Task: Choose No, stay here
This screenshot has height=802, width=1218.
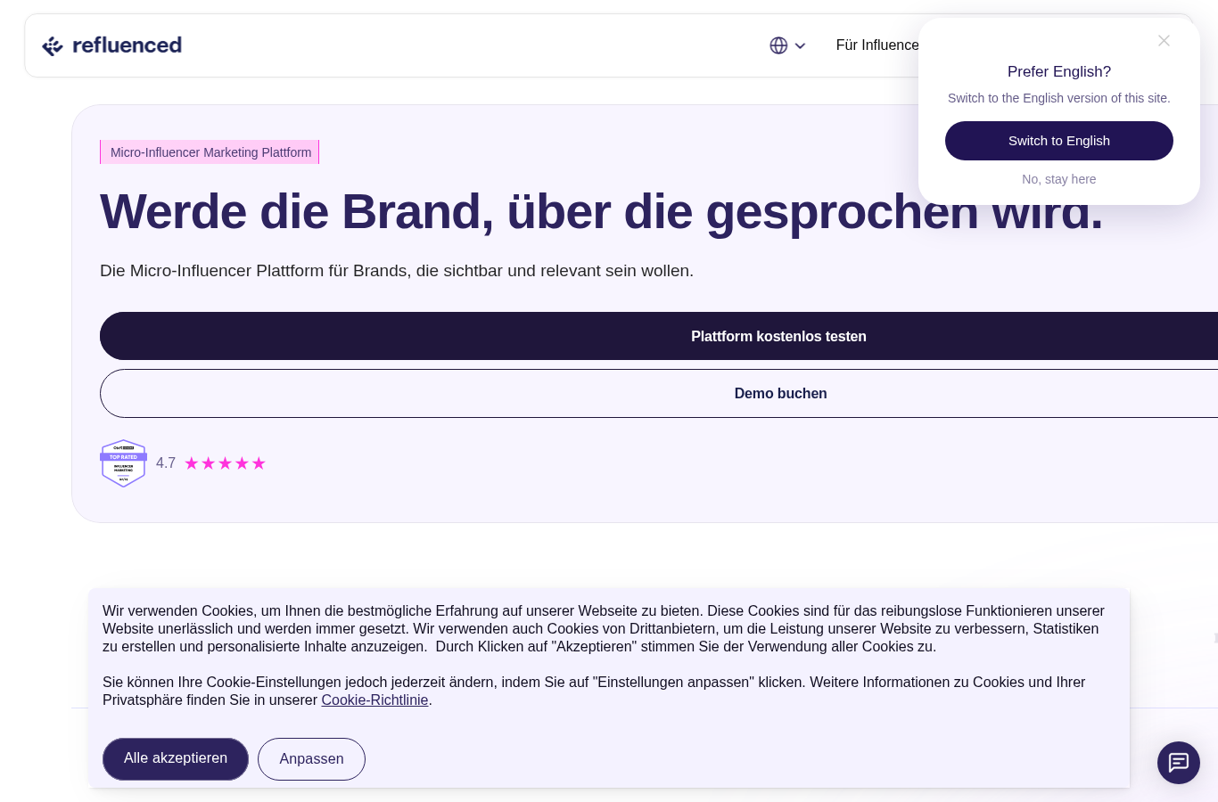Action: point(1059,179)
